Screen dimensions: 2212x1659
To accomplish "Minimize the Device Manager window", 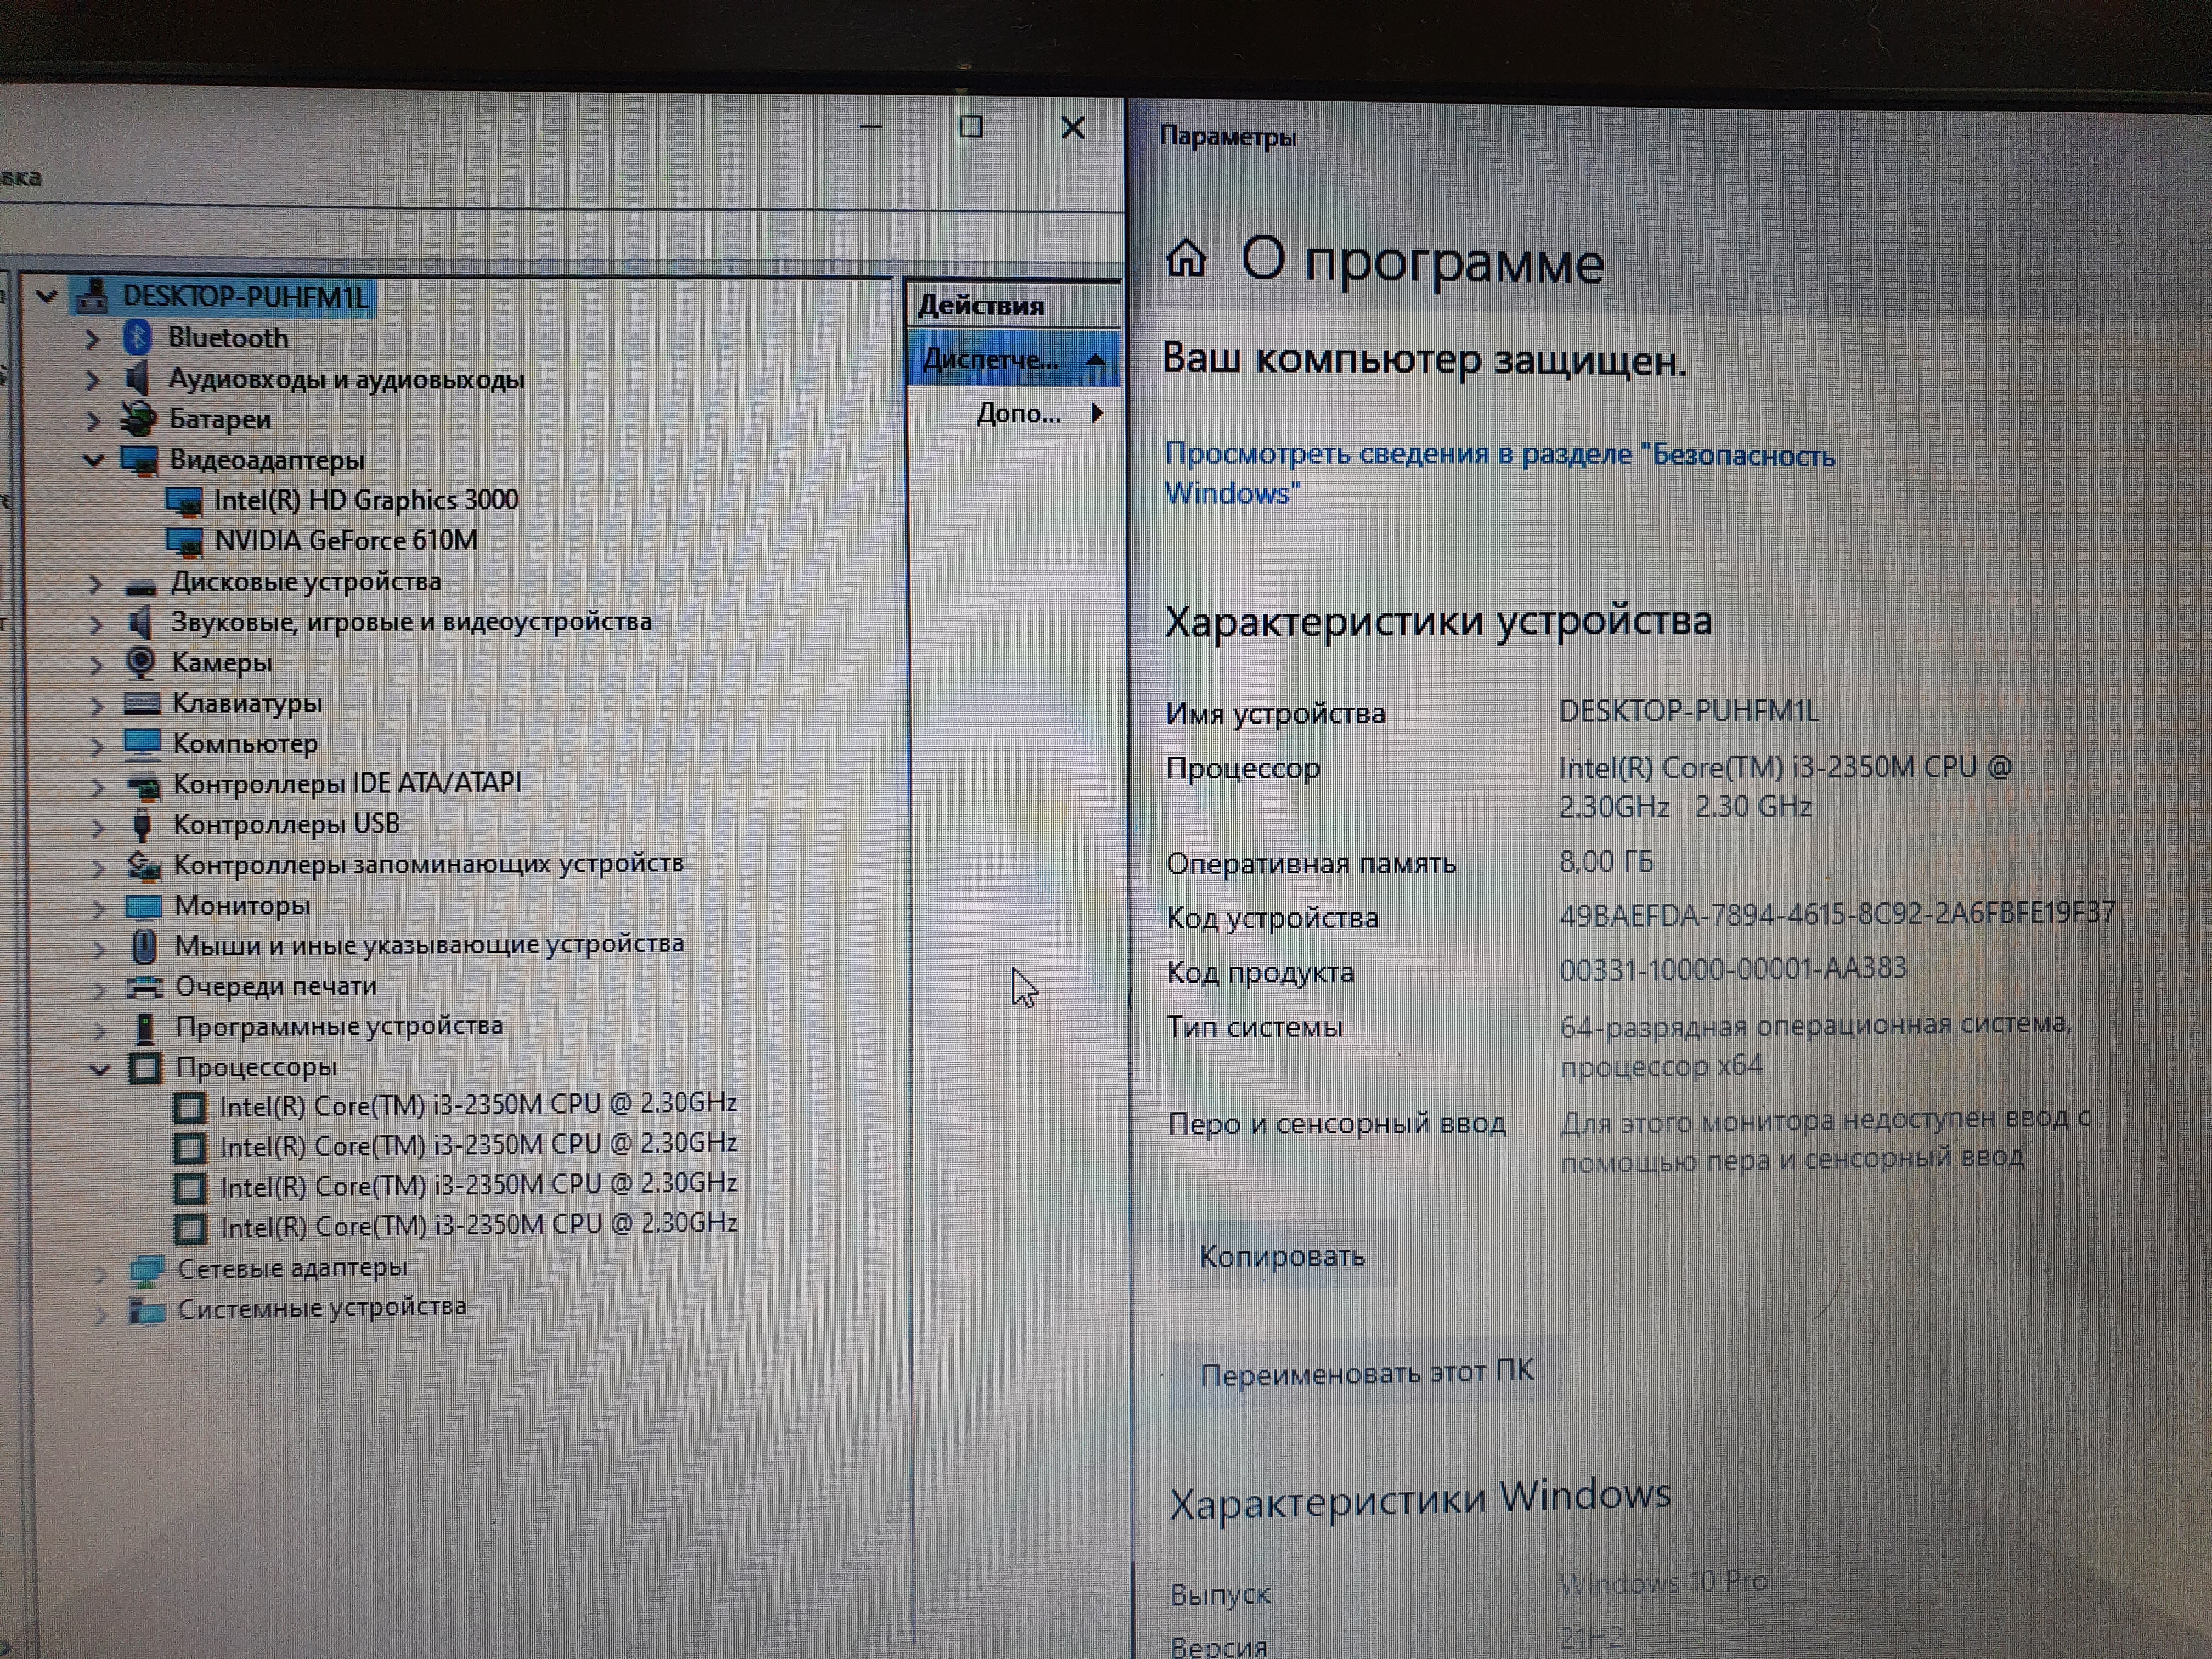I will pyautogui.click(x=871, y=127).
